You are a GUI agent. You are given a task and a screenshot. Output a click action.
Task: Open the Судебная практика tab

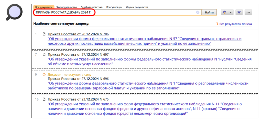92,7
